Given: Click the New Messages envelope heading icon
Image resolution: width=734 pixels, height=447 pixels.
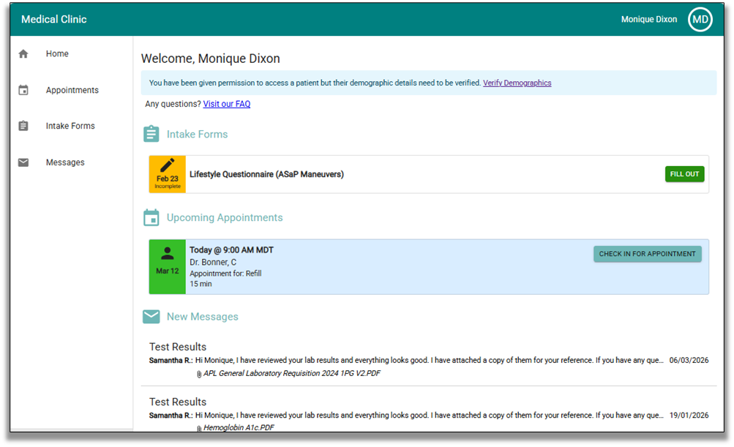Looking at the screenshot, I should coord(151,317).
